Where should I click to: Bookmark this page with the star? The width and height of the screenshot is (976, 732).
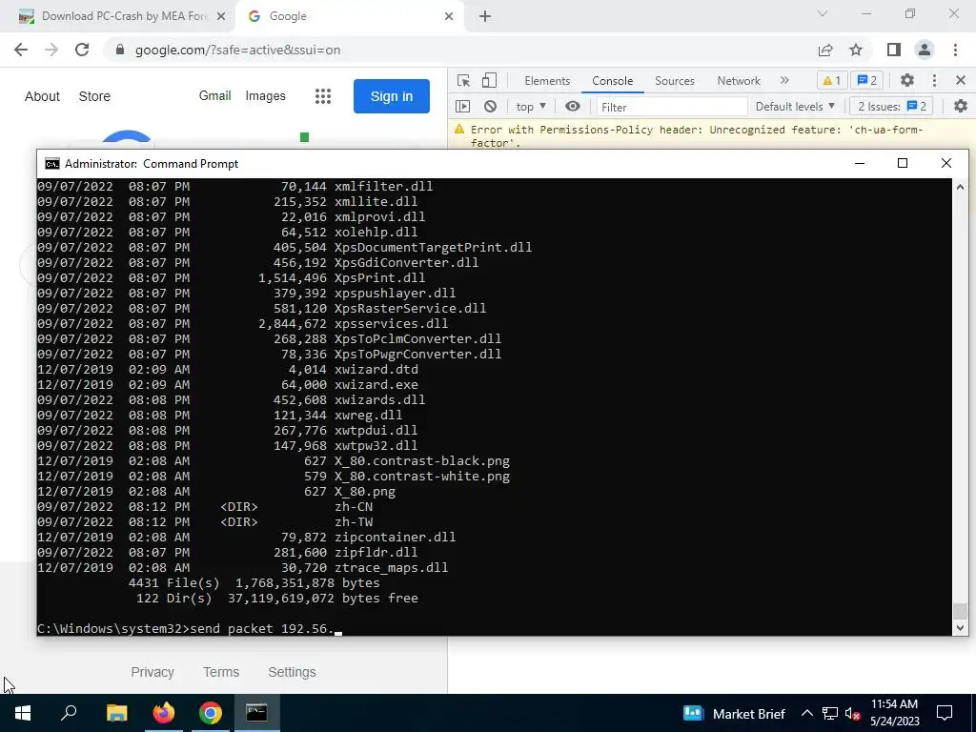coord(856,50)
